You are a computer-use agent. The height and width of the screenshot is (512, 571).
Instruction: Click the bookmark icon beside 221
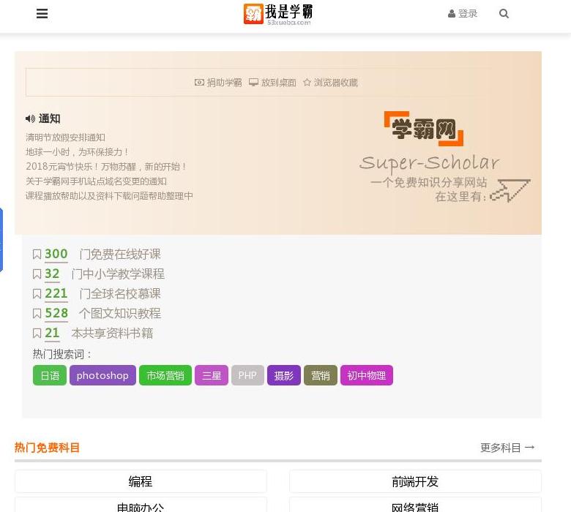click(37, 293)
